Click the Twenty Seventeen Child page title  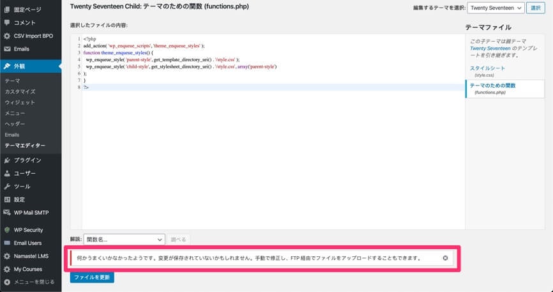coord(160,6)
